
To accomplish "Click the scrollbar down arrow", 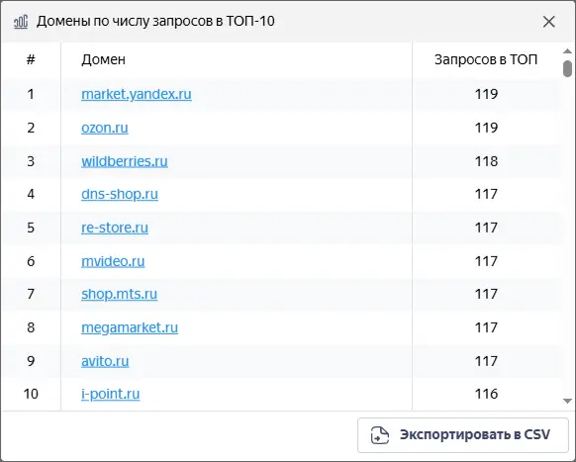I will (x=567, y=401).
